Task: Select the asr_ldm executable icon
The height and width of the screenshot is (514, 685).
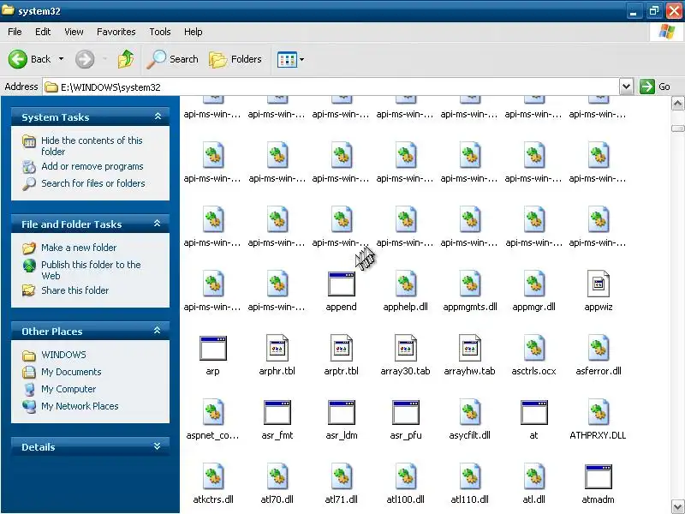Action: pyautogui.click(x=341, y=412)
